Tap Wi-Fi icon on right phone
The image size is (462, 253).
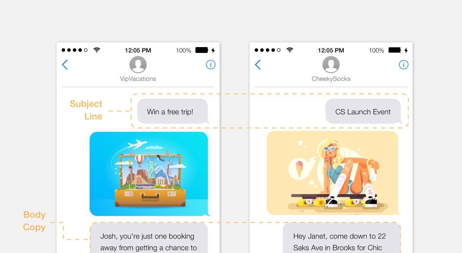289,50
